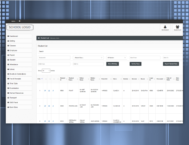This screenshot has width=189, height=145.
Task: Click promote arrow icon for DEEPANSH VERMA
Action: tap(53, 121)
